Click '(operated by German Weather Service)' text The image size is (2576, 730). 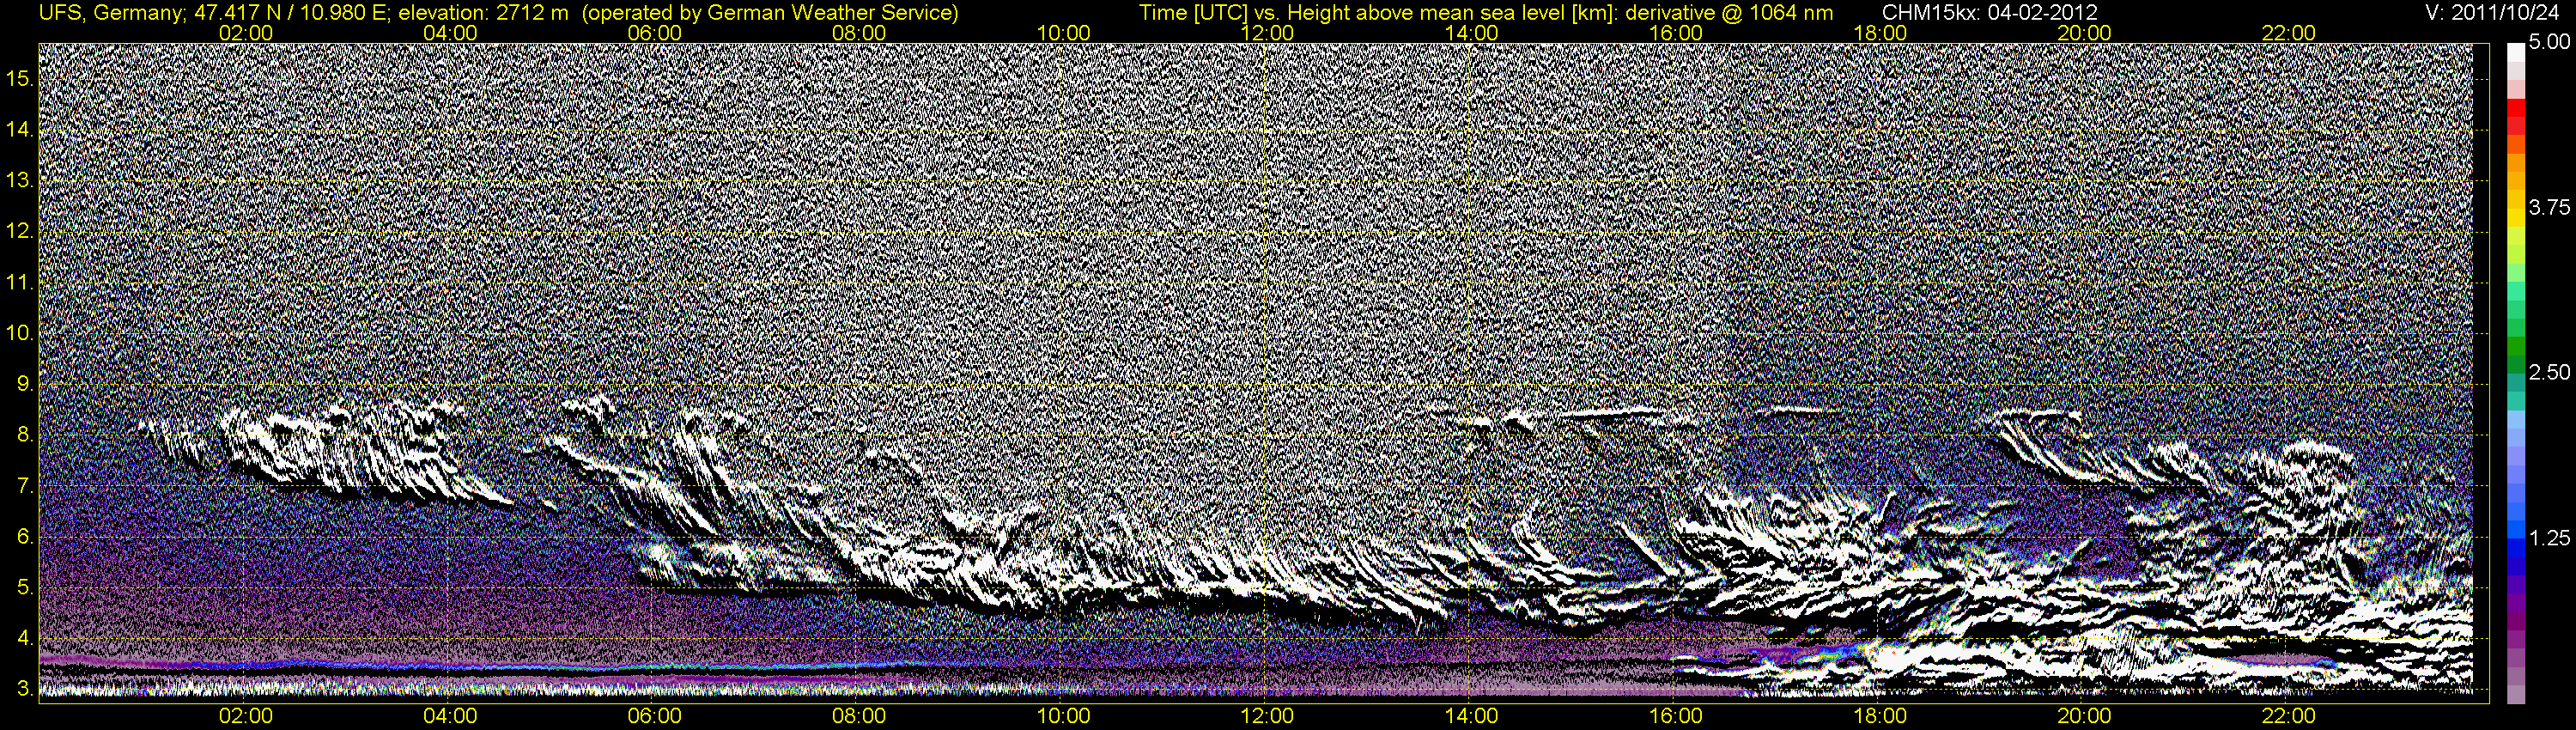[769, 13]
